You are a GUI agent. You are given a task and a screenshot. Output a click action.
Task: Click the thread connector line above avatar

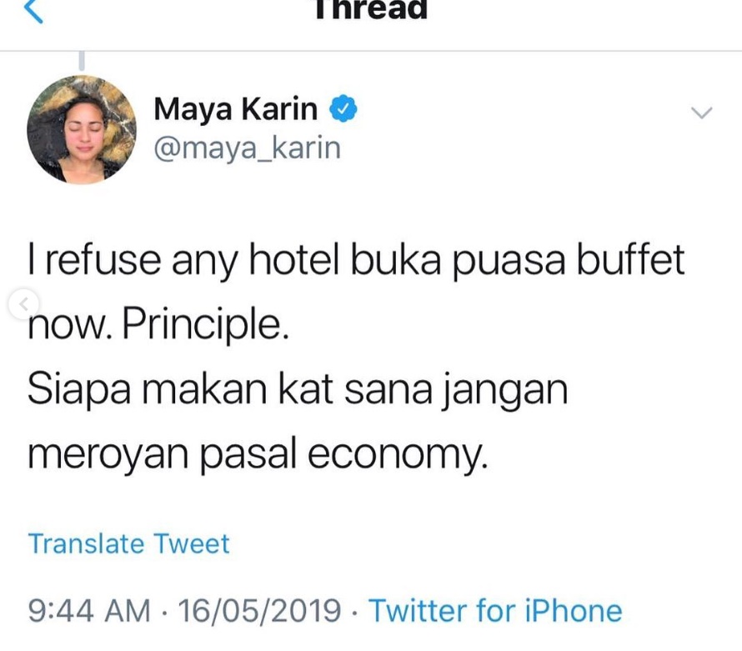point(82,61)
